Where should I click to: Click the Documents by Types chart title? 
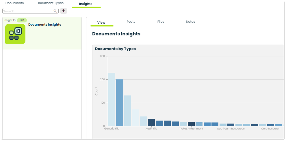click(115, 49)
